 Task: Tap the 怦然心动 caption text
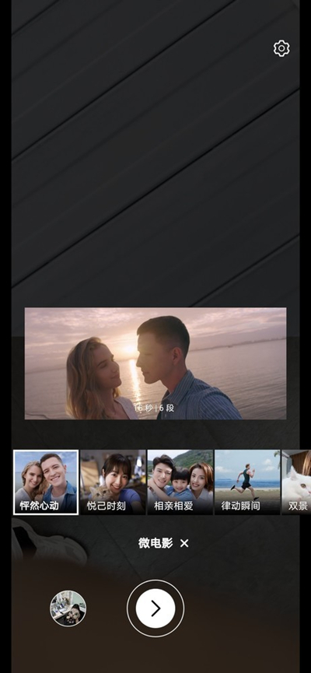click(39, 506)
